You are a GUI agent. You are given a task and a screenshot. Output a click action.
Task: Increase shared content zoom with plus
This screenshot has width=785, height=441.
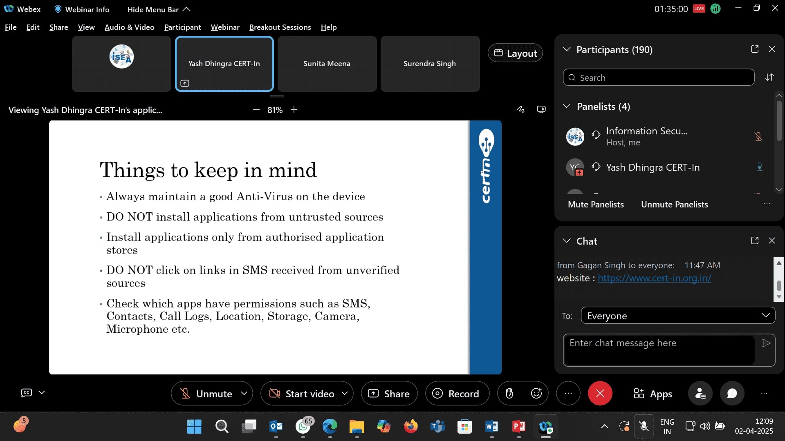294,109
